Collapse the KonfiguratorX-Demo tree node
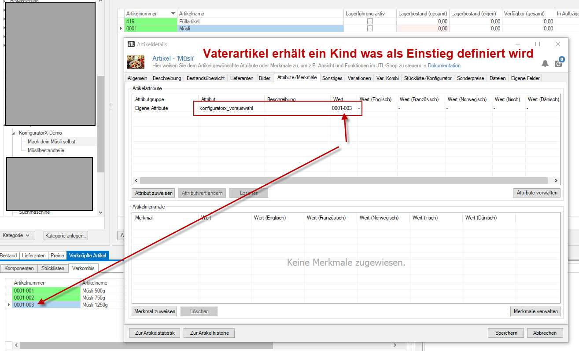579x351 pixels. 14,133
